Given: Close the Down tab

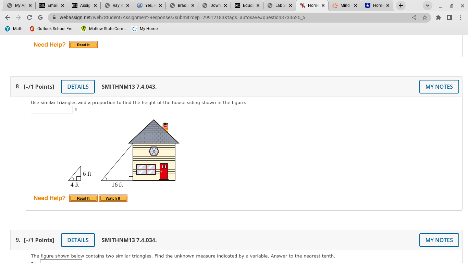Looking at the screenshot, I should tap(225, 5).
